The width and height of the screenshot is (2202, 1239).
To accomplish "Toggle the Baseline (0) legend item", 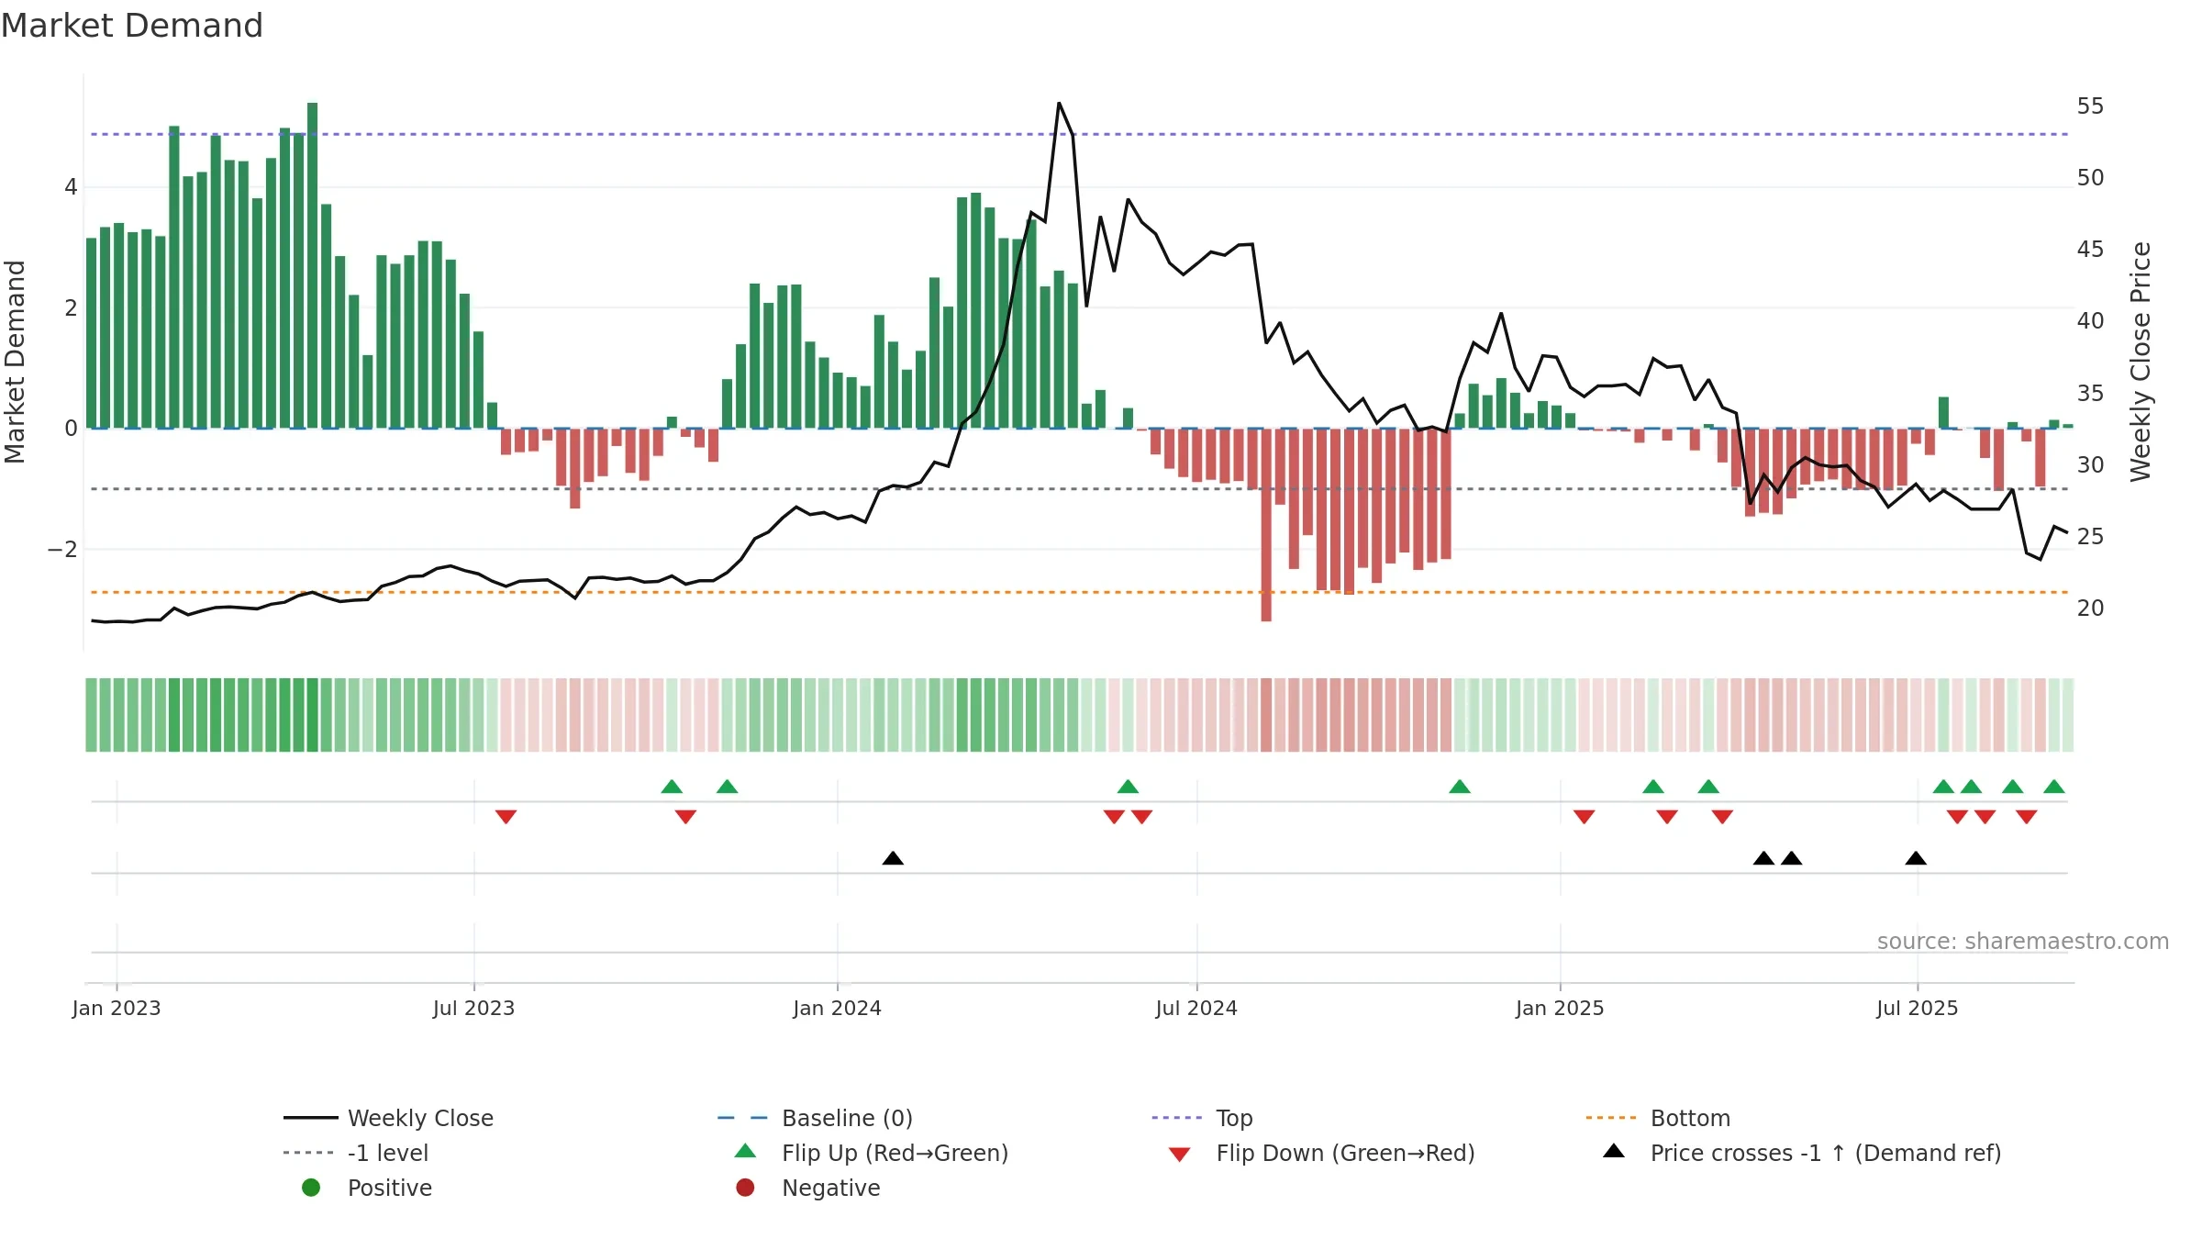I will [815, 1118].
